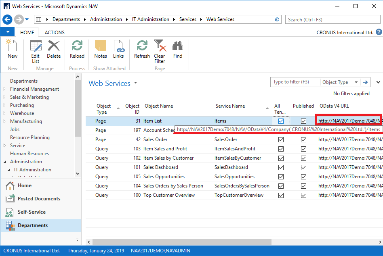This screenshot has height=256, width=383.
Task: Apply the filter with arrow button
Action: coord(365,82)
